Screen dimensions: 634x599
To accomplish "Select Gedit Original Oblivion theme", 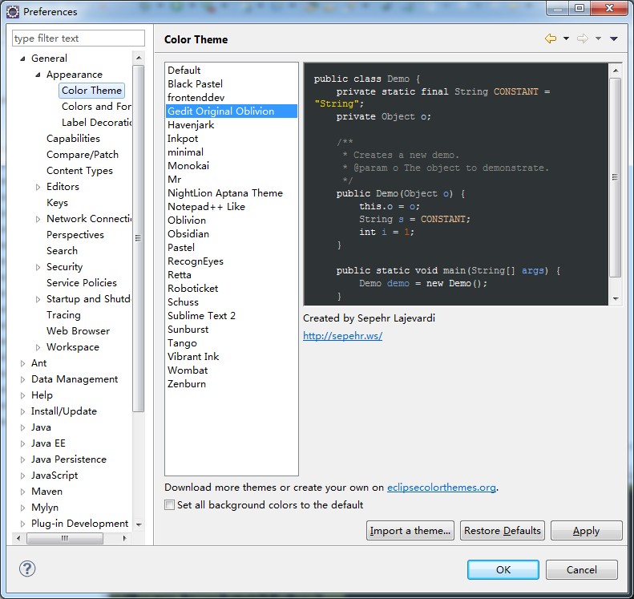I will [x=232, y=111].
